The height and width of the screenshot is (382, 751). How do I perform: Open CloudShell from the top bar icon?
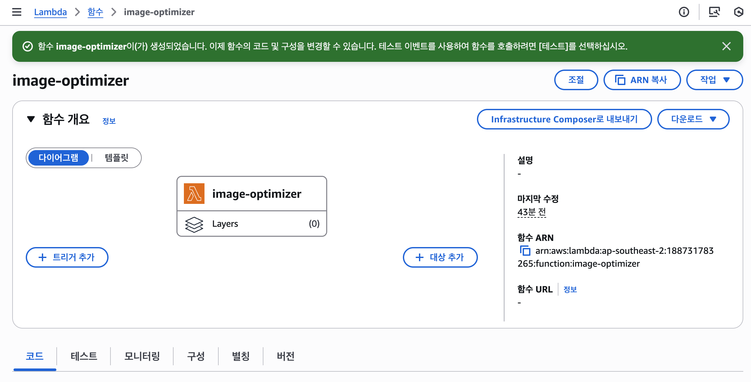(x=715, y=12)
